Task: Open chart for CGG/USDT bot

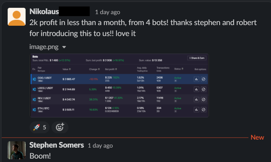Action: pyautogui.click(x=196, y=79)
